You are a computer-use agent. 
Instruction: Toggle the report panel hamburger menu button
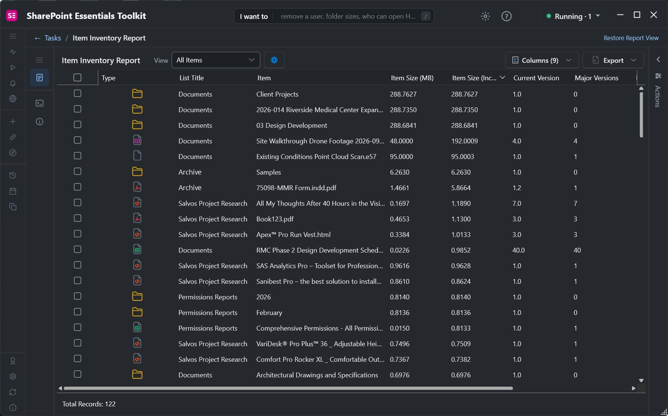(40, 60)
